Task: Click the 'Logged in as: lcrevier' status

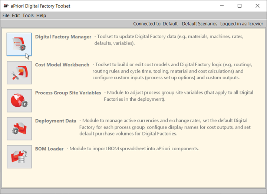Action: pyautogui.click(x=242, y=24)
